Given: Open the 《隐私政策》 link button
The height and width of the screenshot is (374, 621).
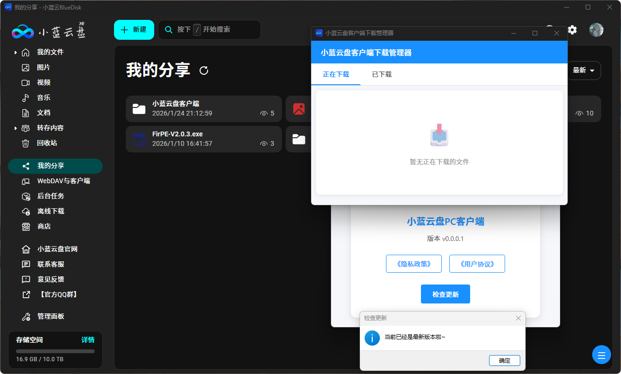Looking at the screenshot, I should coord(414,264).
